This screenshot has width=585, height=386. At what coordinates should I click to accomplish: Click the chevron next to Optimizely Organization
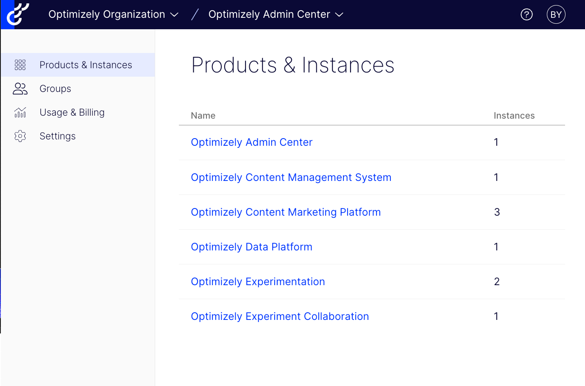click(x=174, y=14)
